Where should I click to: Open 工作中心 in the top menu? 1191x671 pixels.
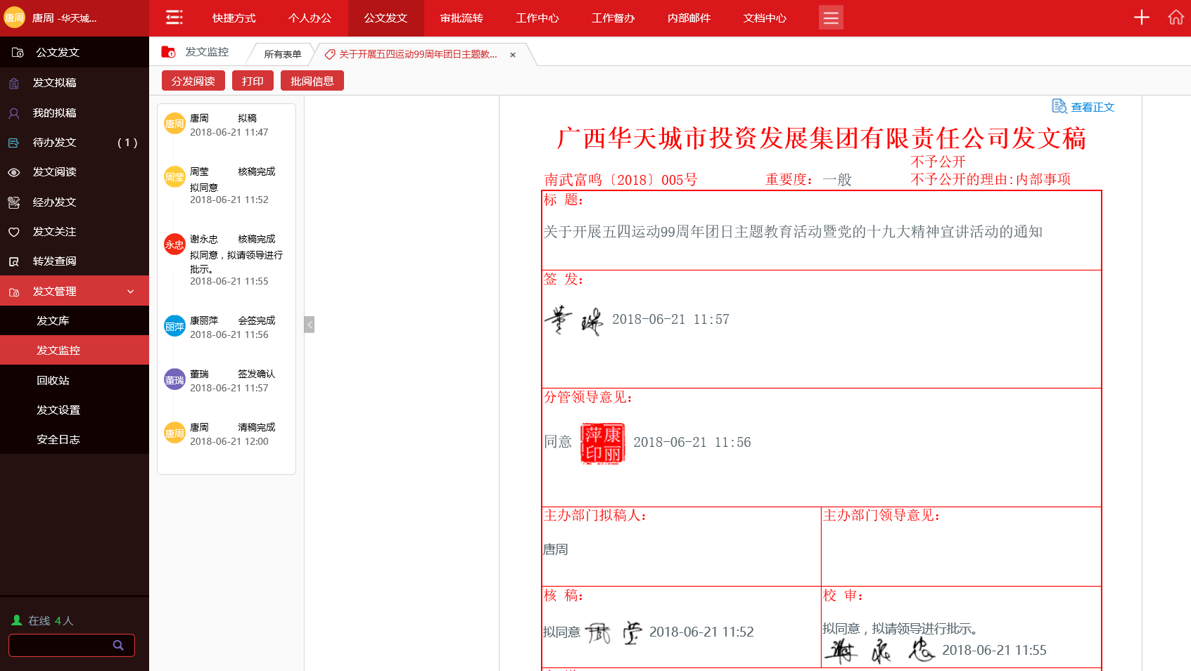[x=537, y=18]
